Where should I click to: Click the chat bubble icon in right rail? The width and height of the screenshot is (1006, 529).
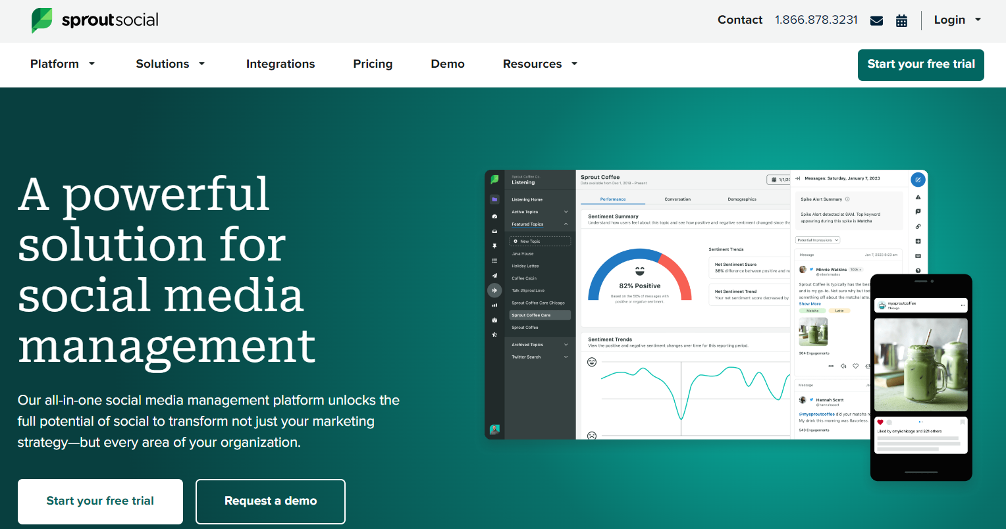918,212
